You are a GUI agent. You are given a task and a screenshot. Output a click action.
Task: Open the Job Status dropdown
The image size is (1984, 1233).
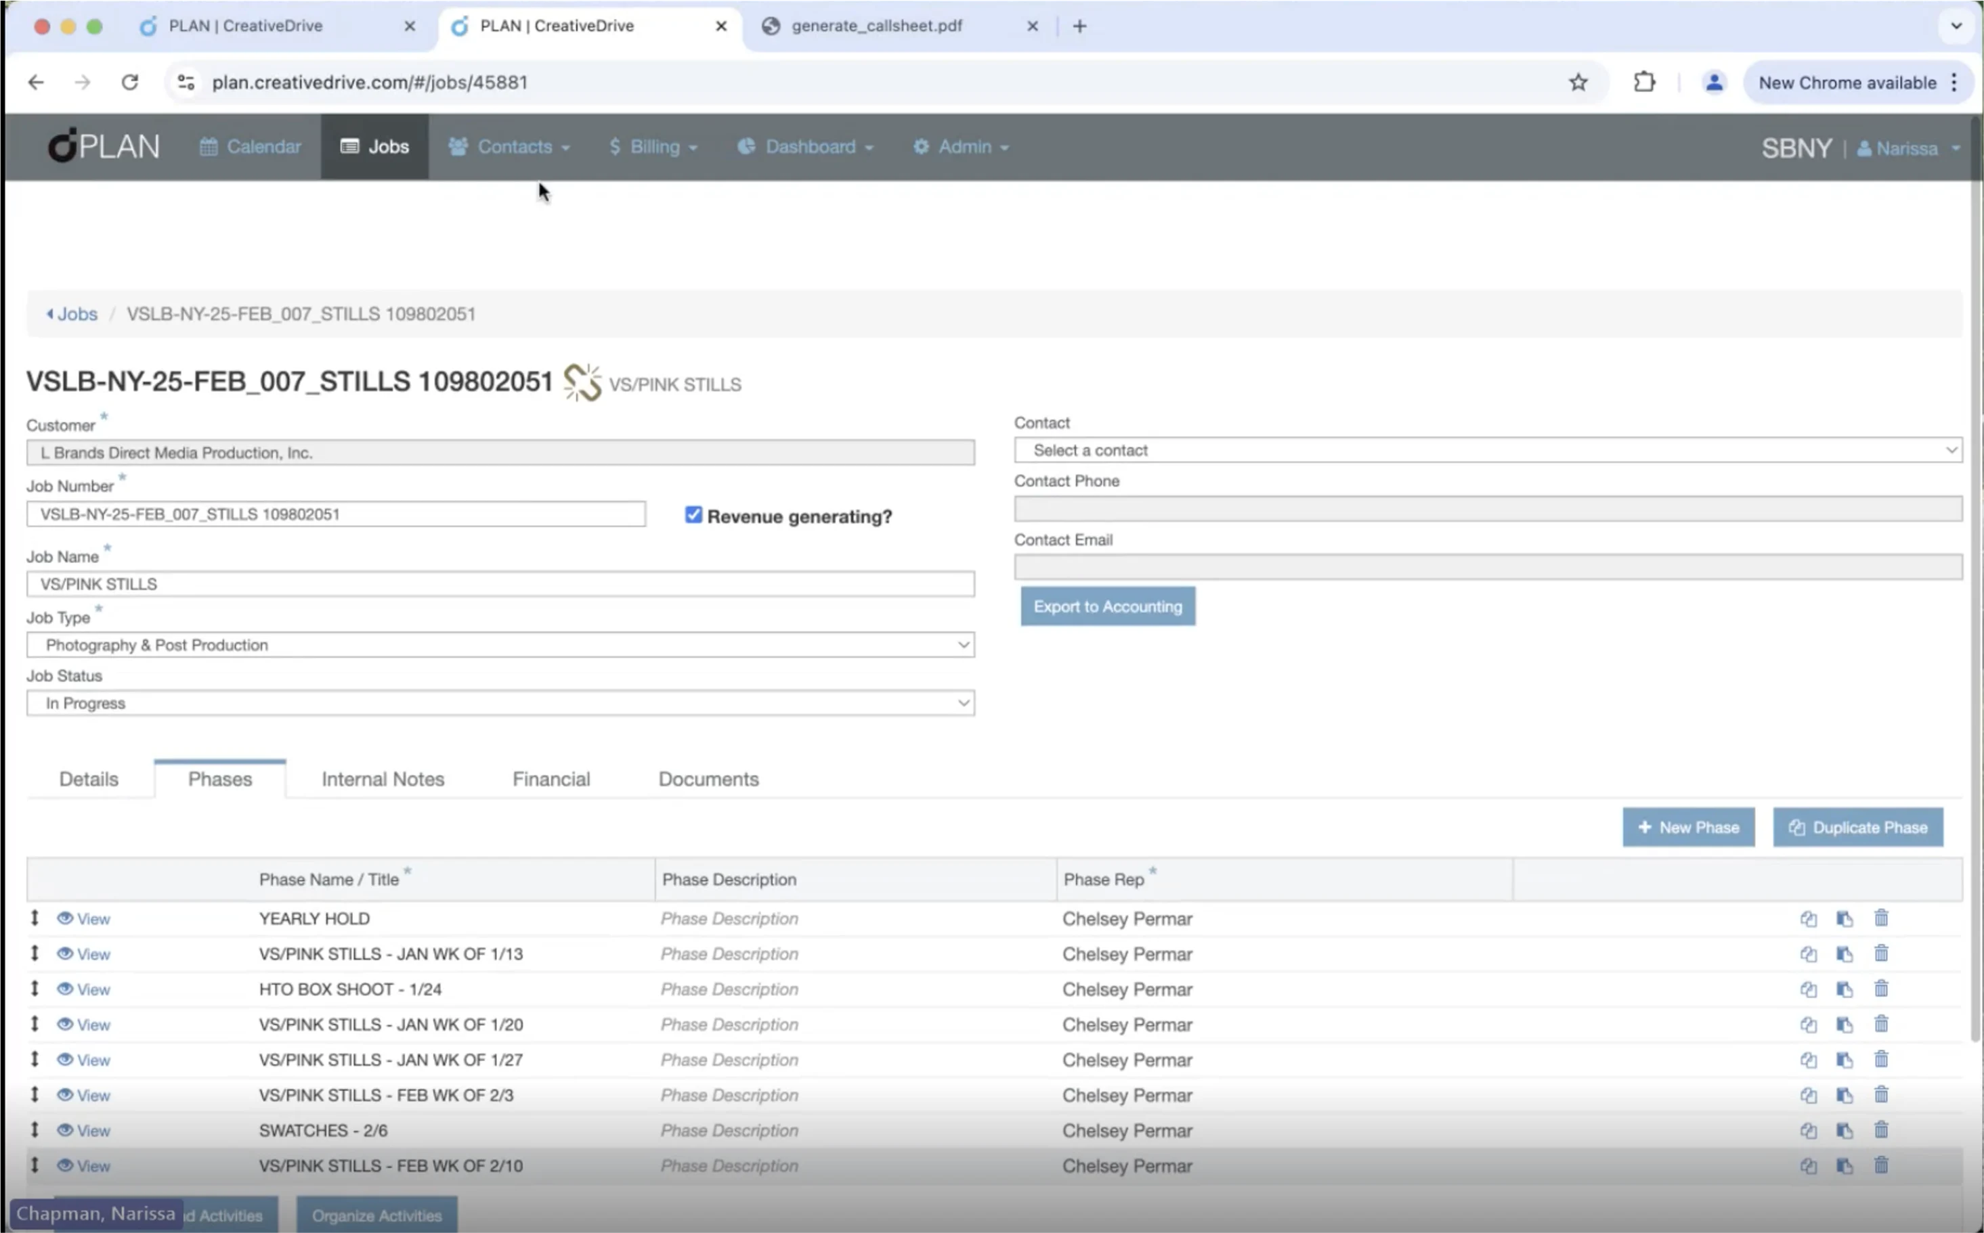point(500,703)
